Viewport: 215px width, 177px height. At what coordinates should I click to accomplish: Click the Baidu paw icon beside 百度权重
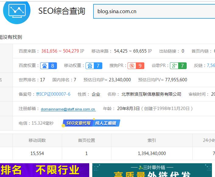point(44,66)
